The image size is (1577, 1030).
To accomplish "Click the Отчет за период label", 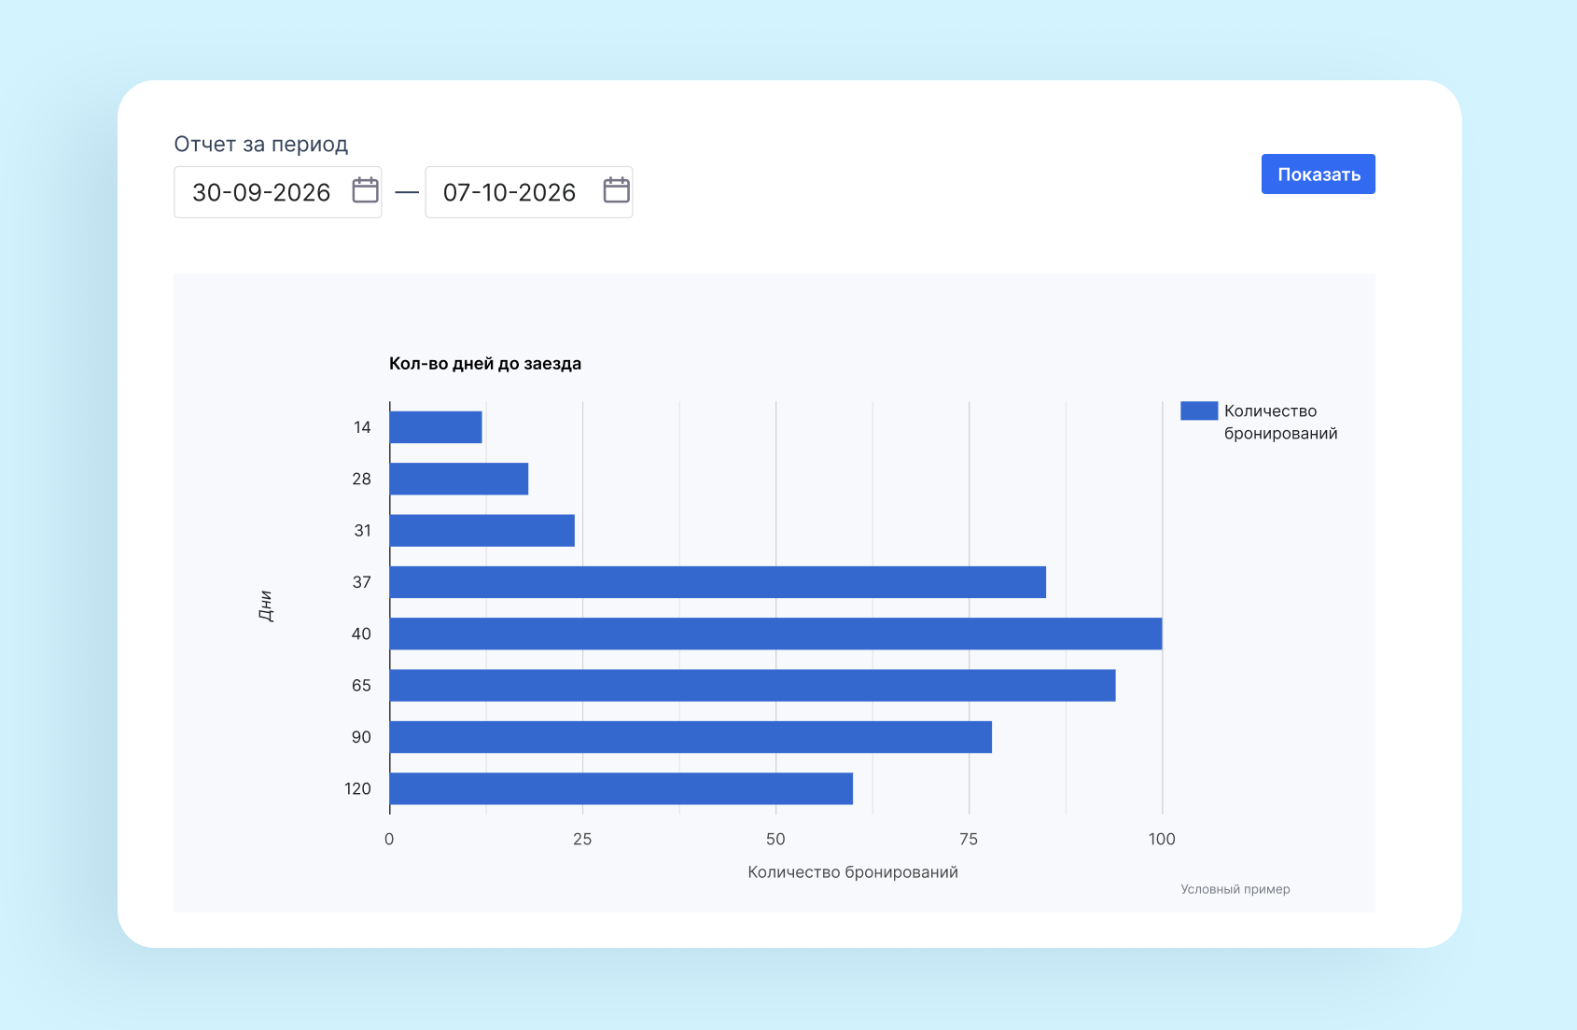I will tap(261, 144).
